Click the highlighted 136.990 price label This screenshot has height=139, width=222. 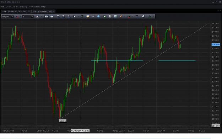pos(216,44)
